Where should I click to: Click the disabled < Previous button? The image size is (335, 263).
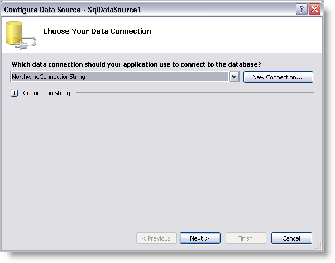pyautogui.click(x=156, y=238)
